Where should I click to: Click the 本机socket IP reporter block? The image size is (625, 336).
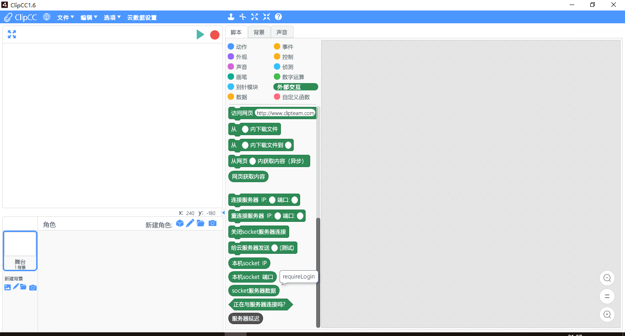[x=249, y=263]
